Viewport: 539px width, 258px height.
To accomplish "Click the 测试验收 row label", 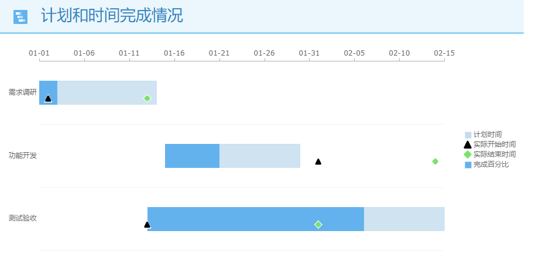I will (x=23, y=218).
